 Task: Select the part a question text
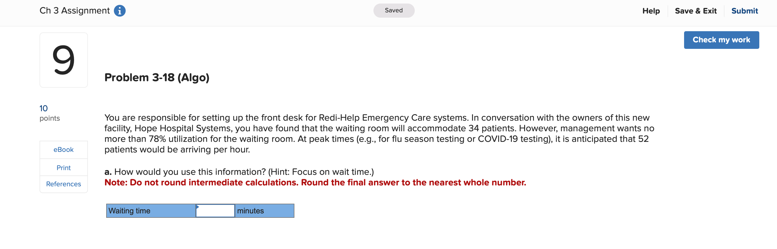coord(239,172)
